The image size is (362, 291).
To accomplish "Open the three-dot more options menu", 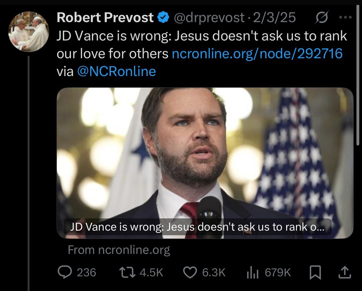I will point(346,17).
